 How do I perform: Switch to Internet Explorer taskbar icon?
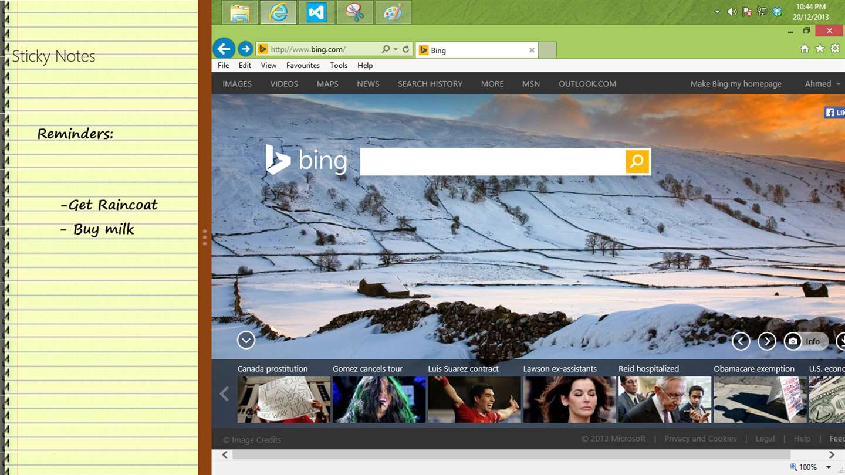pos(278,12)
